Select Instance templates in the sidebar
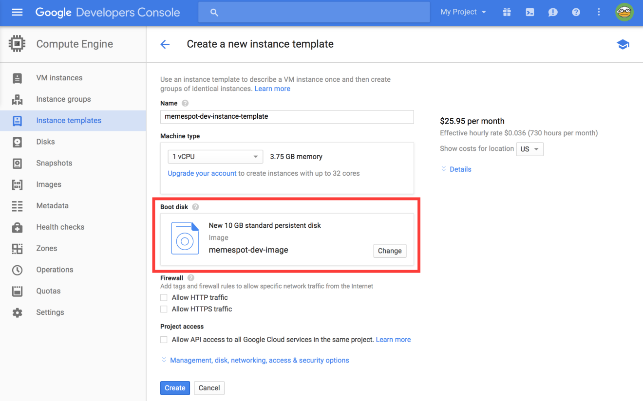The width and height of the screenshot is (643, 401). pyautogui.click(x=68, y=120)
